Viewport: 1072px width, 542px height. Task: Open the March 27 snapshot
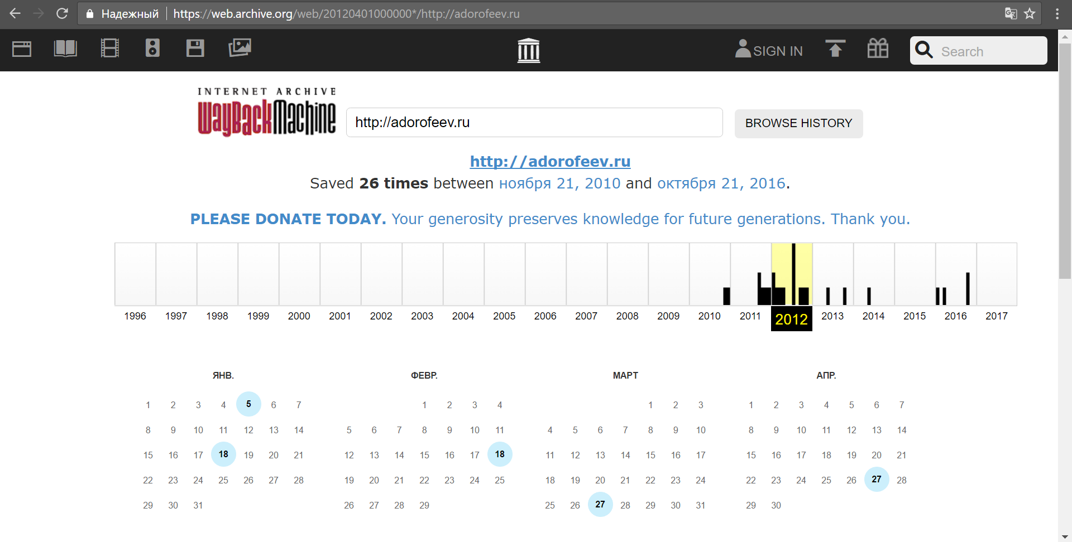pyautogui.click(x=600, y=505)
